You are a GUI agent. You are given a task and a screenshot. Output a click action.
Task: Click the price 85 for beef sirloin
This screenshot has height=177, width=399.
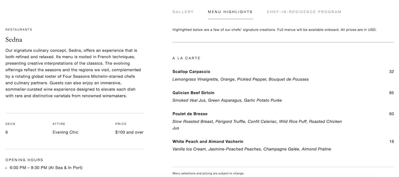[x=391, y=93]
